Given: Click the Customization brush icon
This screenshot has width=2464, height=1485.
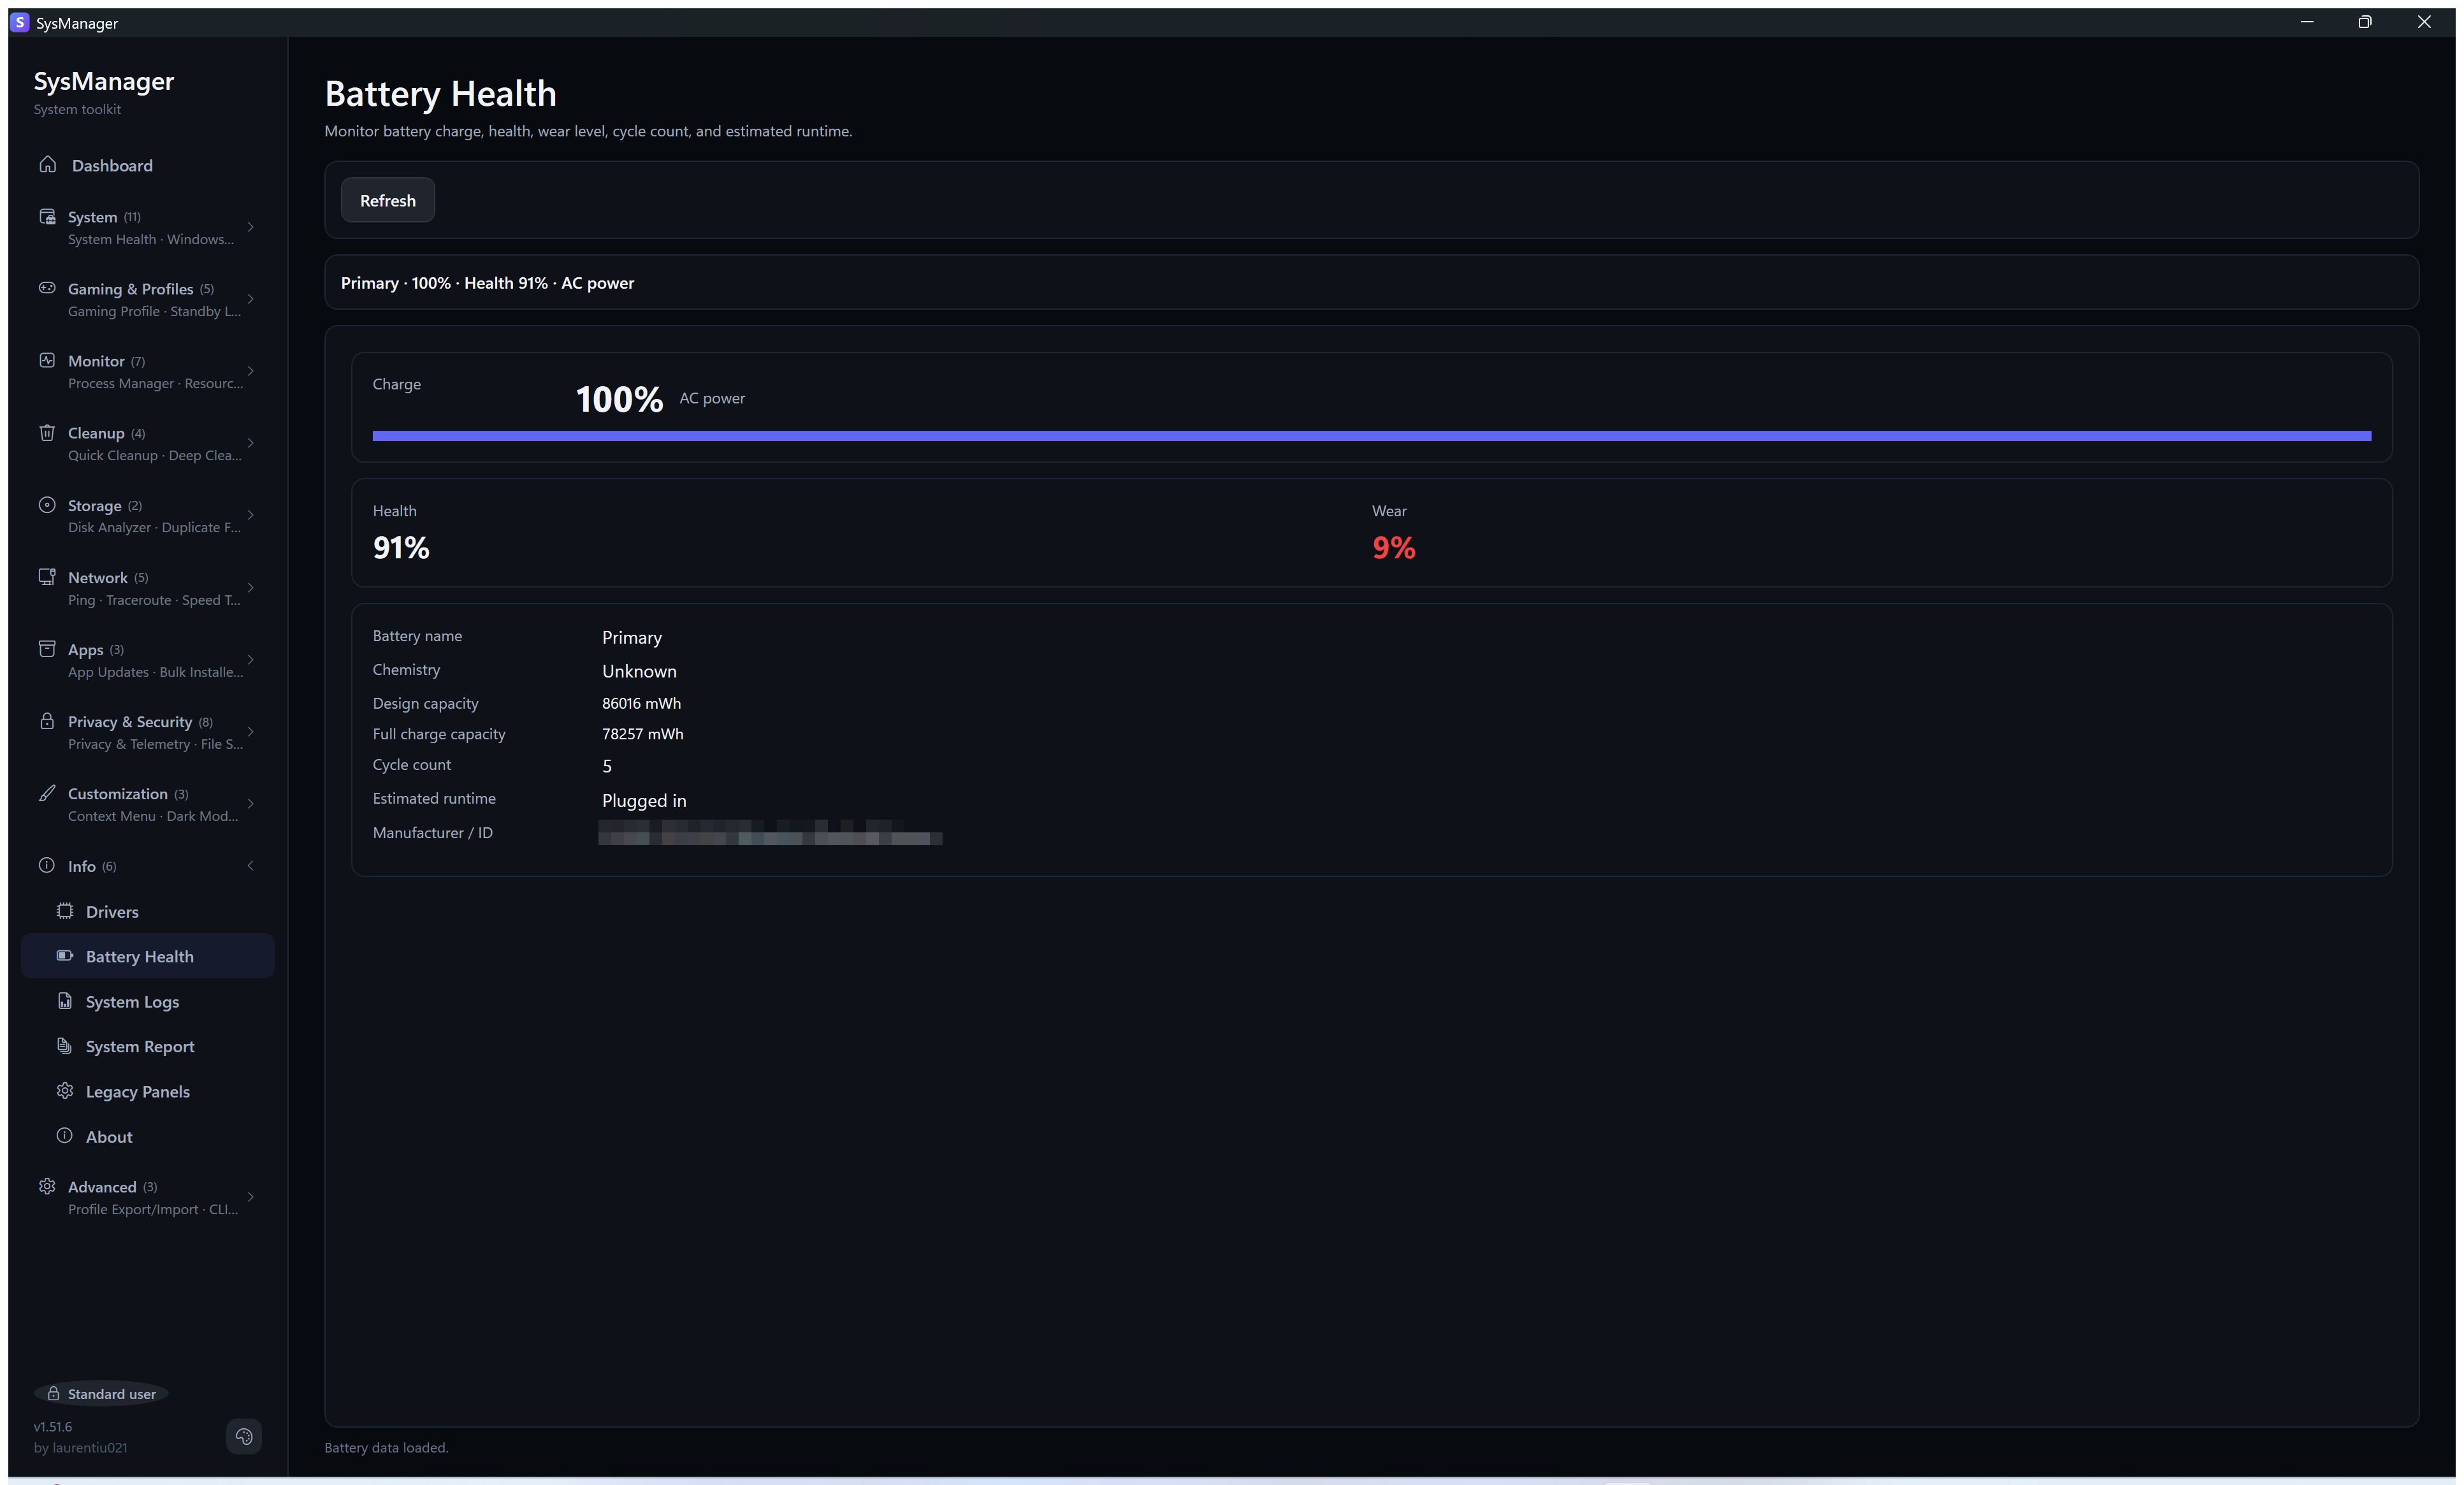Looking at the screenshot, I should pyautogui.click(x=47, y=793).
